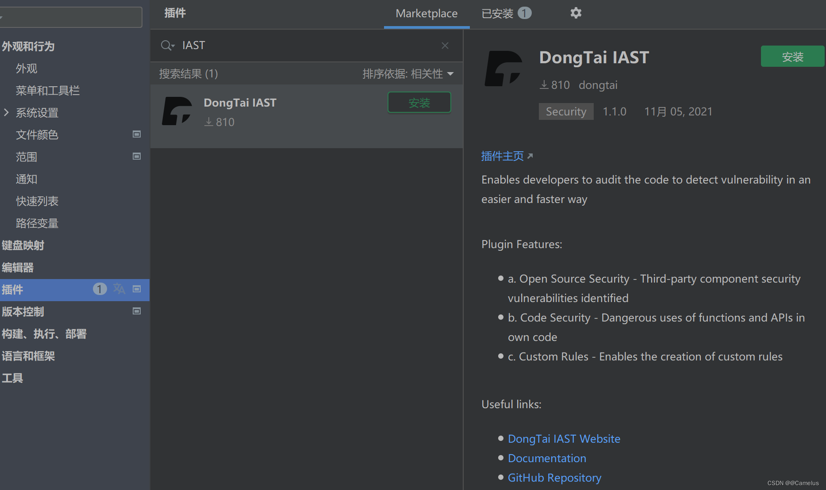Viewport: 826px width, 490px height.
Task: Click the download count icon beside 810
Action: point(544,84)
